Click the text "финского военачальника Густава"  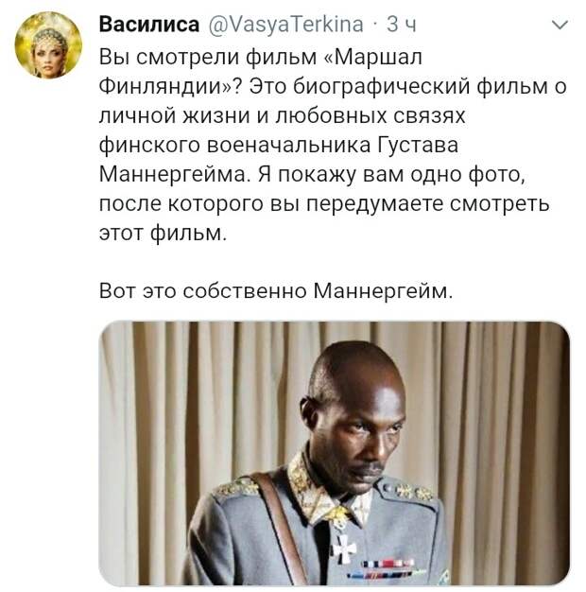tap(279, 145)
